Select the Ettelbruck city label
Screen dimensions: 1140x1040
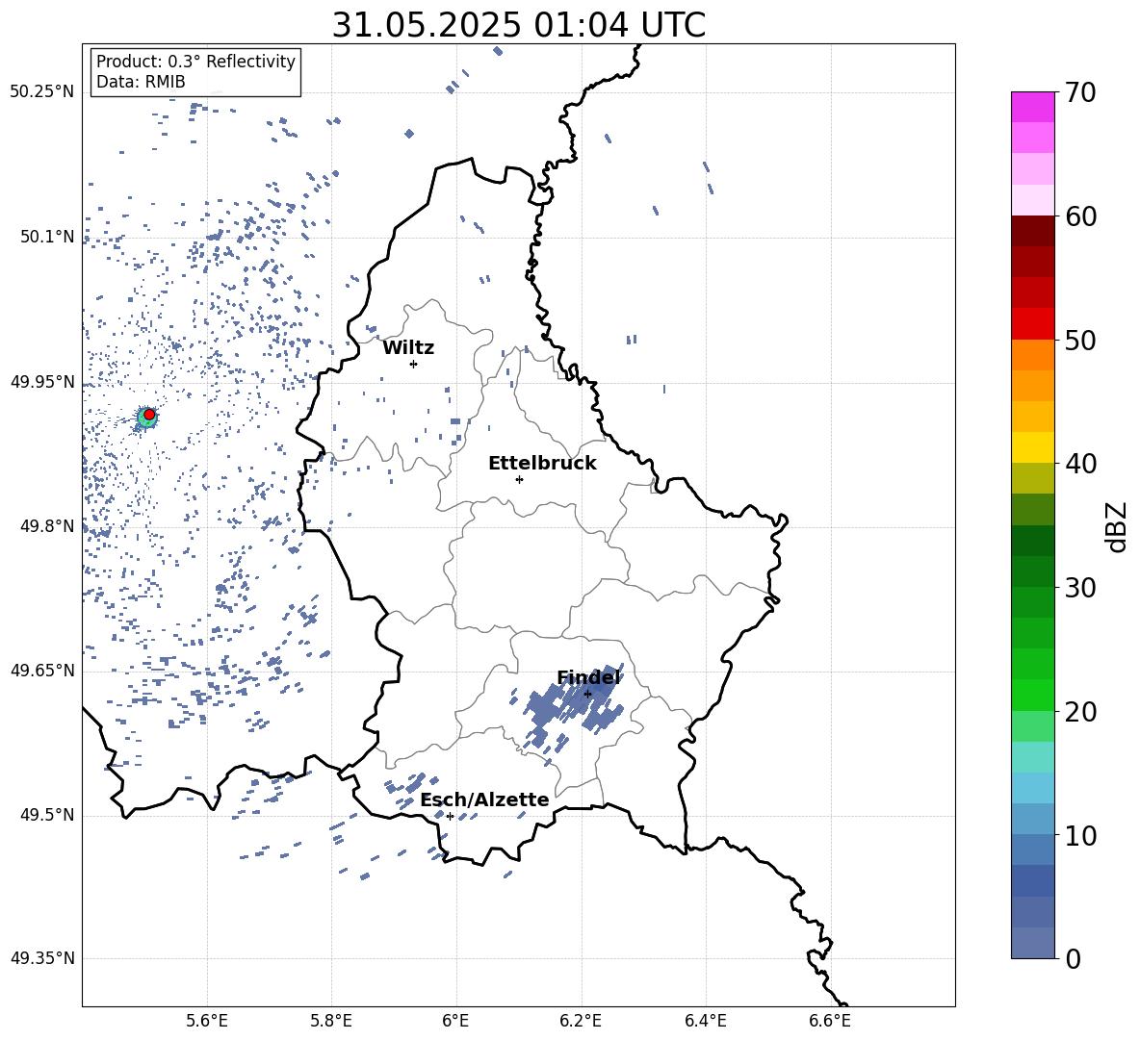(x=542, y=464)
